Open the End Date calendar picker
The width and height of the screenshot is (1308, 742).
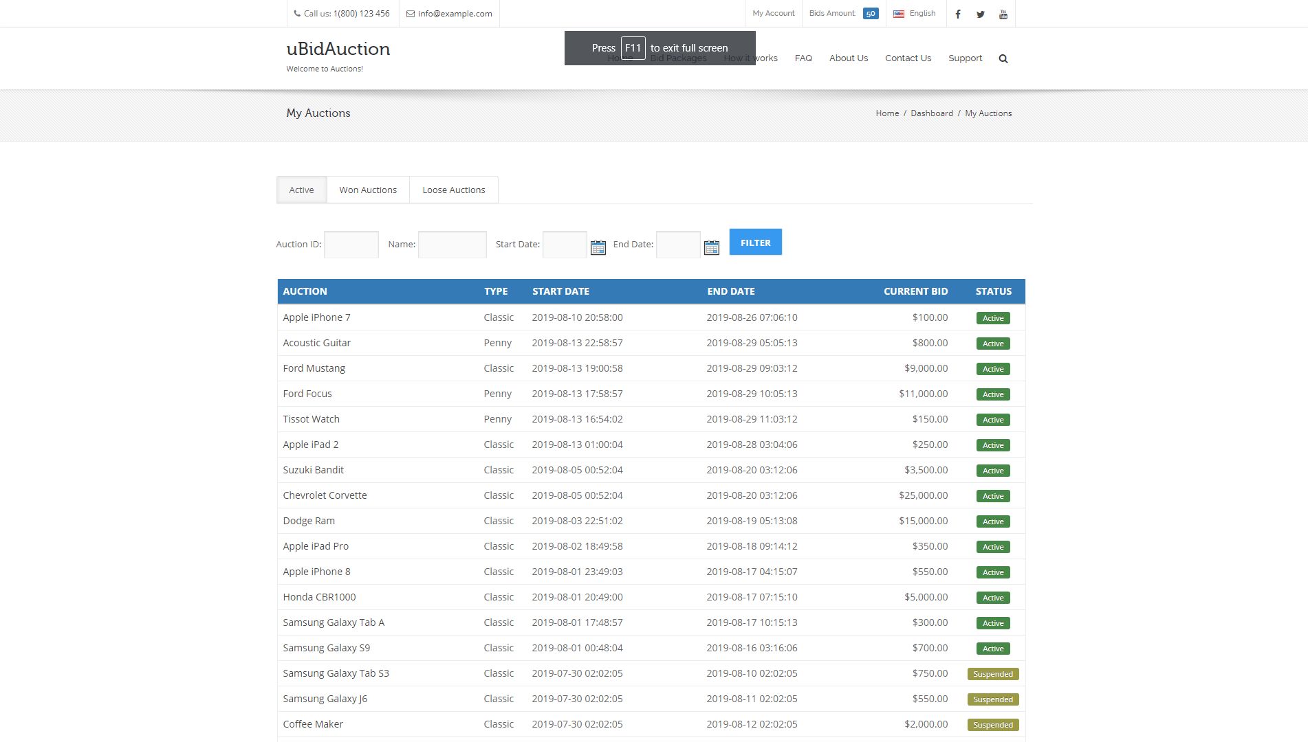tap(711, 247)
